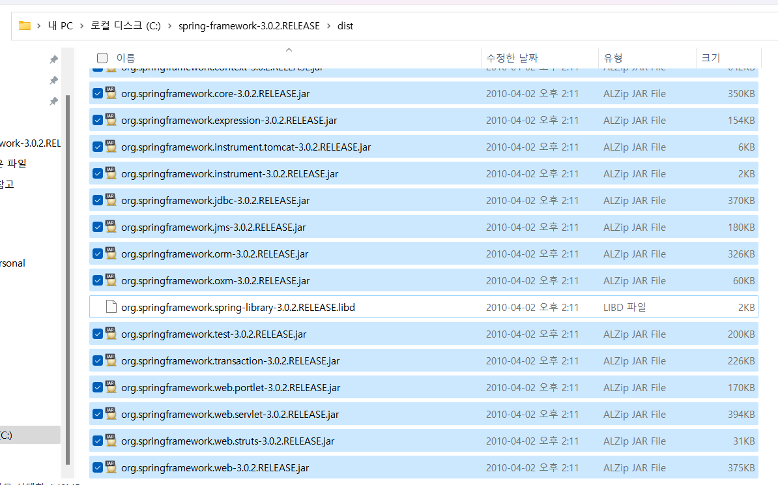Click the JAR icon of jdbc-3.0.2.RELEASE.jar
The width and height of the screenshot is (778, 485).
[111, 201]
